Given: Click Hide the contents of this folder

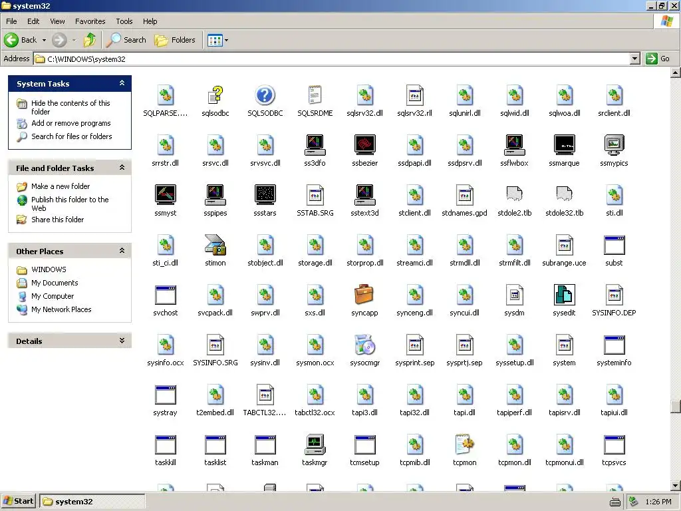Looking at the screenshot, I should 70,107.
